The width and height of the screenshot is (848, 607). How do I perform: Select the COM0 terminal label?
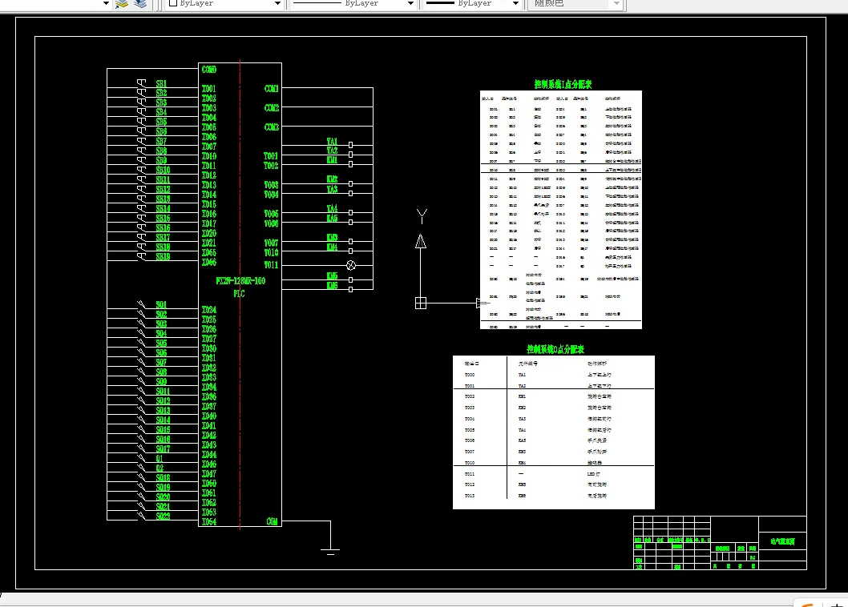pos(209,70)
